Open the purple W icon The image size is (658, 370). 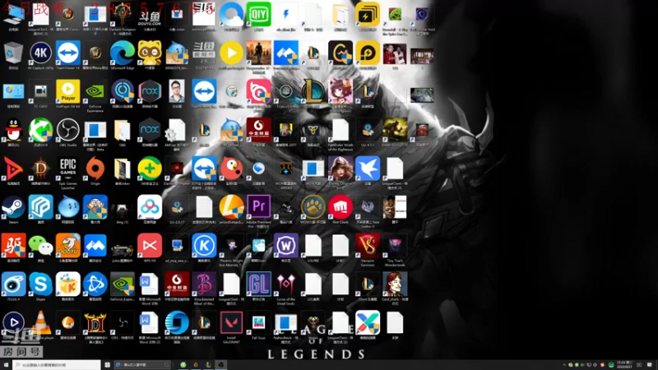(x=285, y=246)
